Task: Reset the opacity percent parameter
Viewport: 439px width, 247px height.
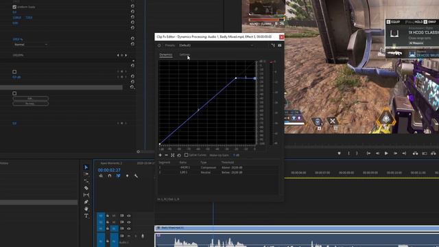Action: tap(132, 39)
